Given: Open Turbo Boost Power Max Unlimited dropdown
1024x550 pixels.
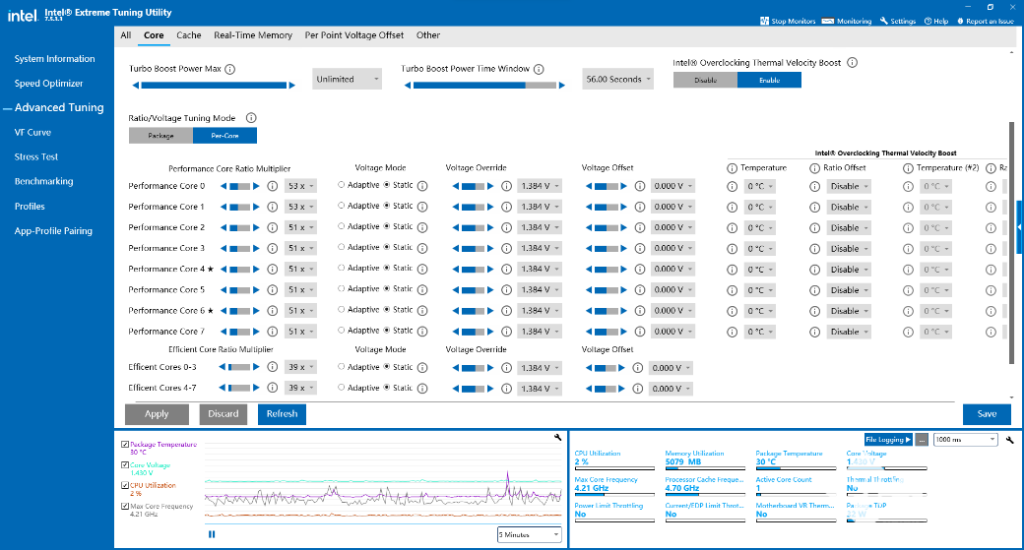Looking at the screenshot, I should pos(347,79).
